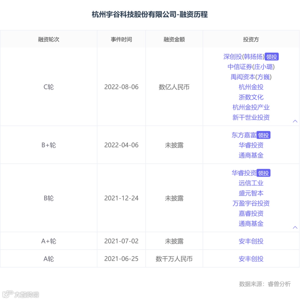
Task: Click the 盛元智本 investor link
Action: pos(251,193)
